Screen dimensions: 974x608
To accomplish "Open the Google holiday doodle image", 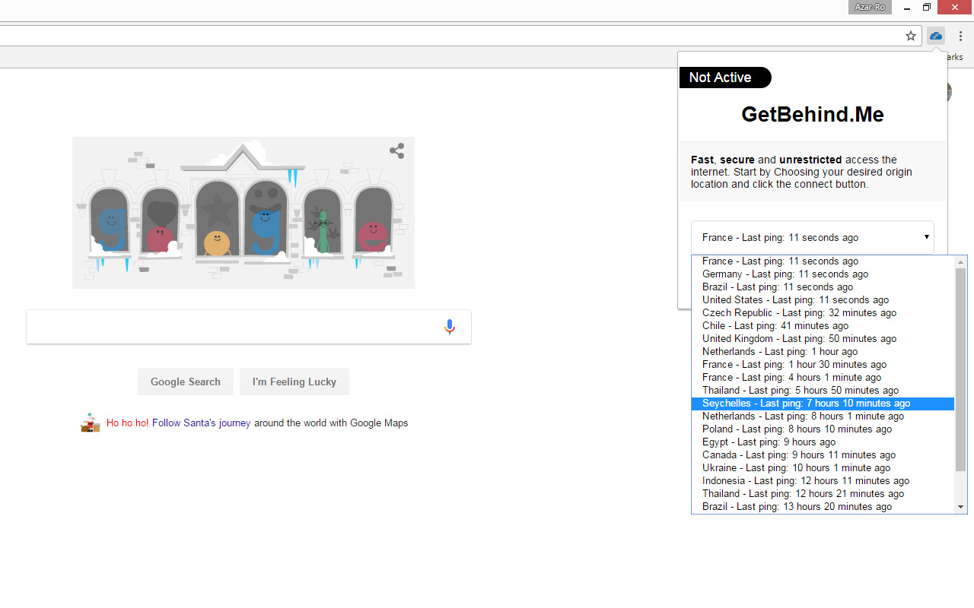I will click(x=243, y=213).
